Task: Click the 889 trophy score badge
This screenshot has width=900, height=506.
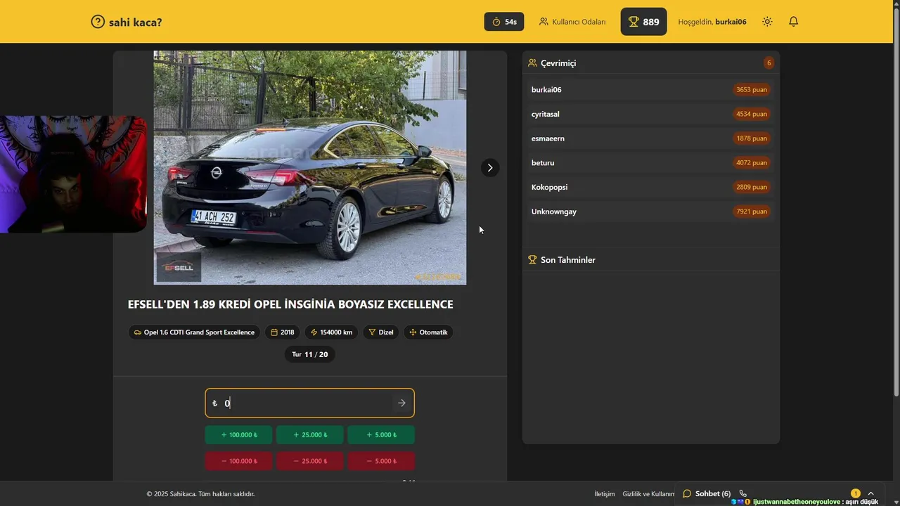Action: (643, 22)
